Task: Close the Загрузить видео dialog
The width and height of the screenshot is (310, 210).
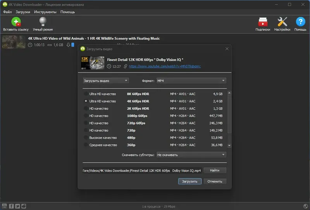Action: 227,49
